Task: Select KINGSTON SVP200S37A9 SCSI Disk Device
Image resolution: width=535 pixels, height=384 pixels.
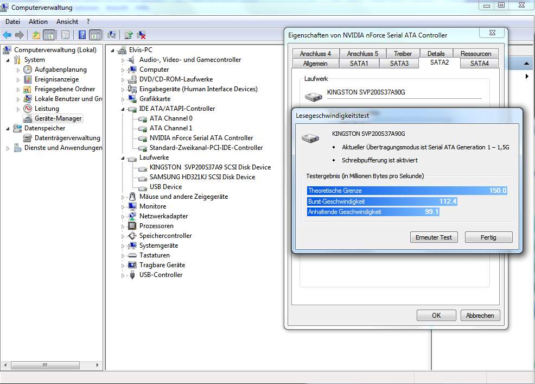Action: pyautogui.click(x=210, y=167)
